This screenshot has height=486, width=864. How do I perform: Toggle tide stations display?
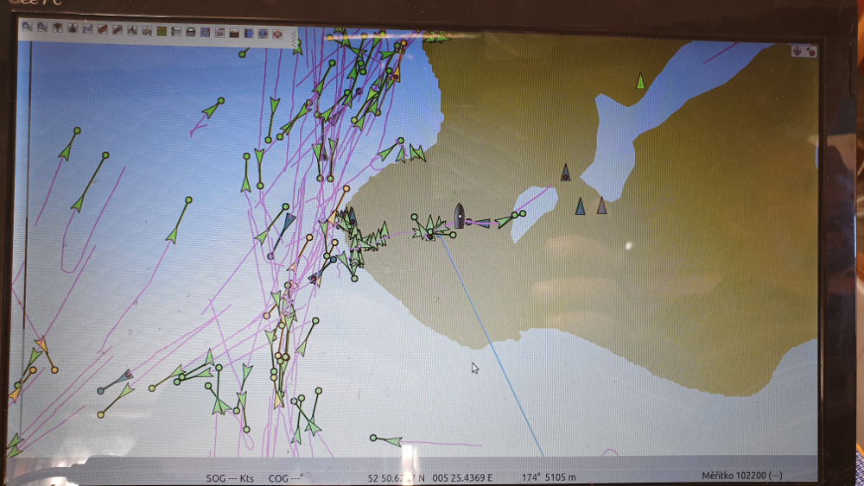point(175,32)
